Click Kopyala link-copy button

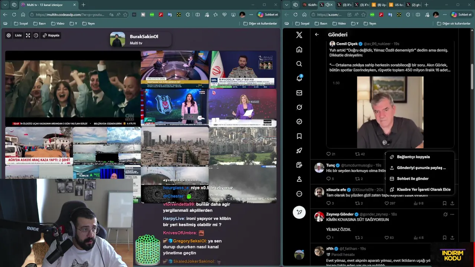[x=51, y=35]
